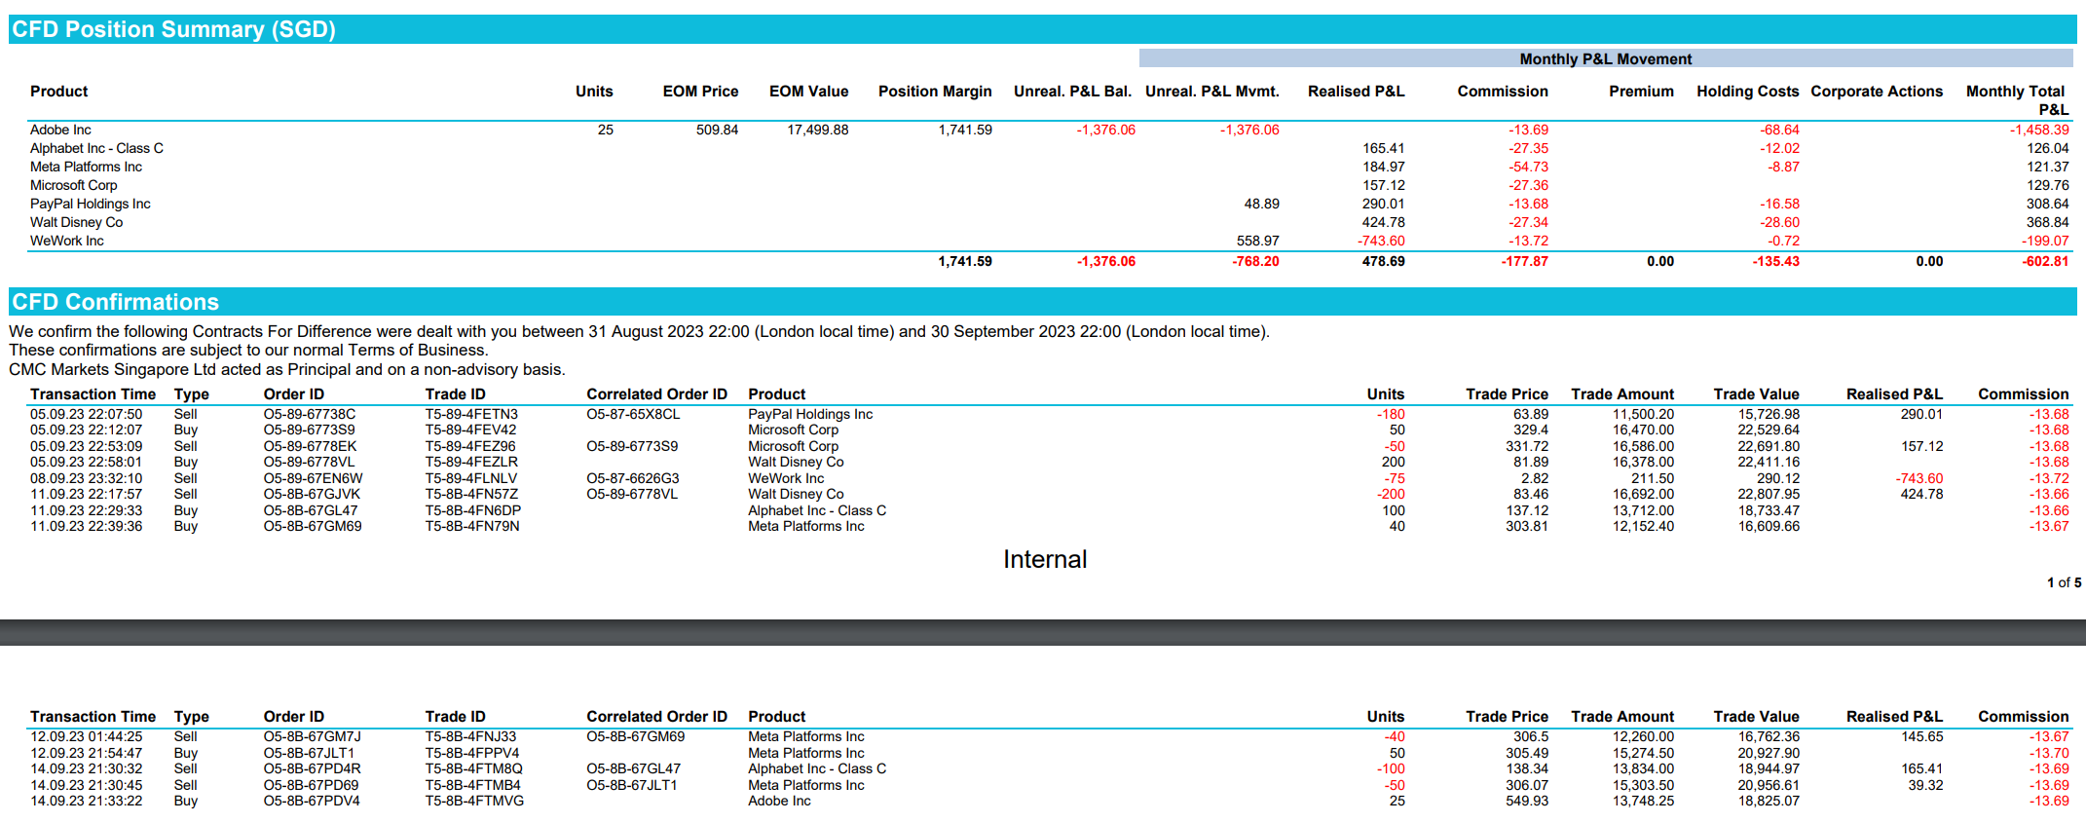Select trade amount 12,152.40
Image resolution: width=2086 pixels, height=823 pixels.
pyautogui.click(x=1643, y=526)
